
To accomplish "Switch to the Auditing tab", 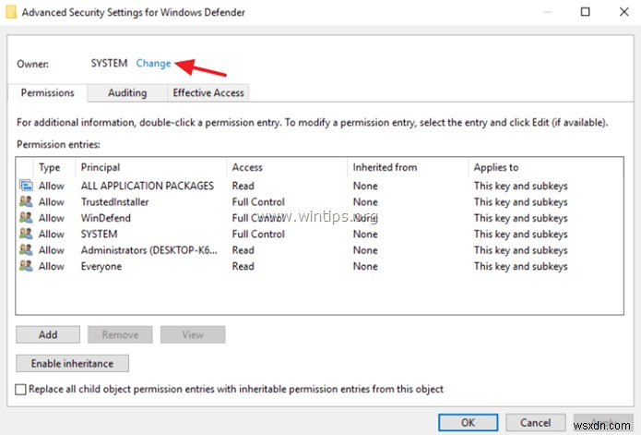I will tap(127, 92).
